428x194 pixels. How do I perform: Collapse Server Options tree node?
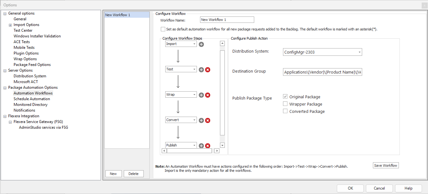pos(5,70)
